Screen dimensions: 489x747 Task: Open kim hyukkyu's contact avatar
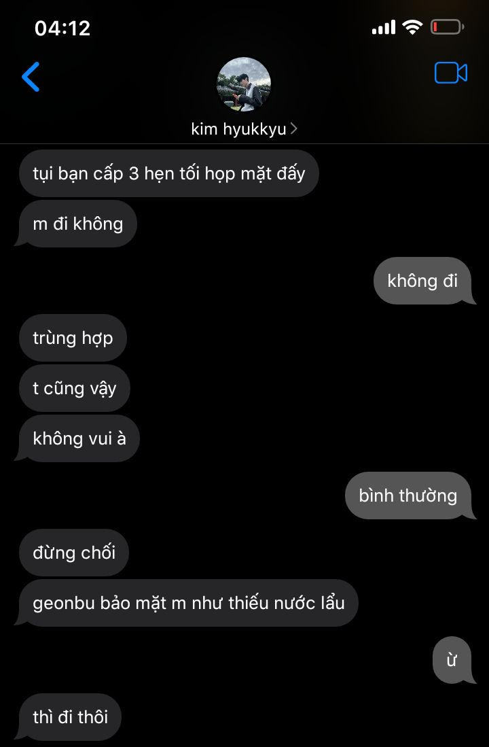(244, 84)
